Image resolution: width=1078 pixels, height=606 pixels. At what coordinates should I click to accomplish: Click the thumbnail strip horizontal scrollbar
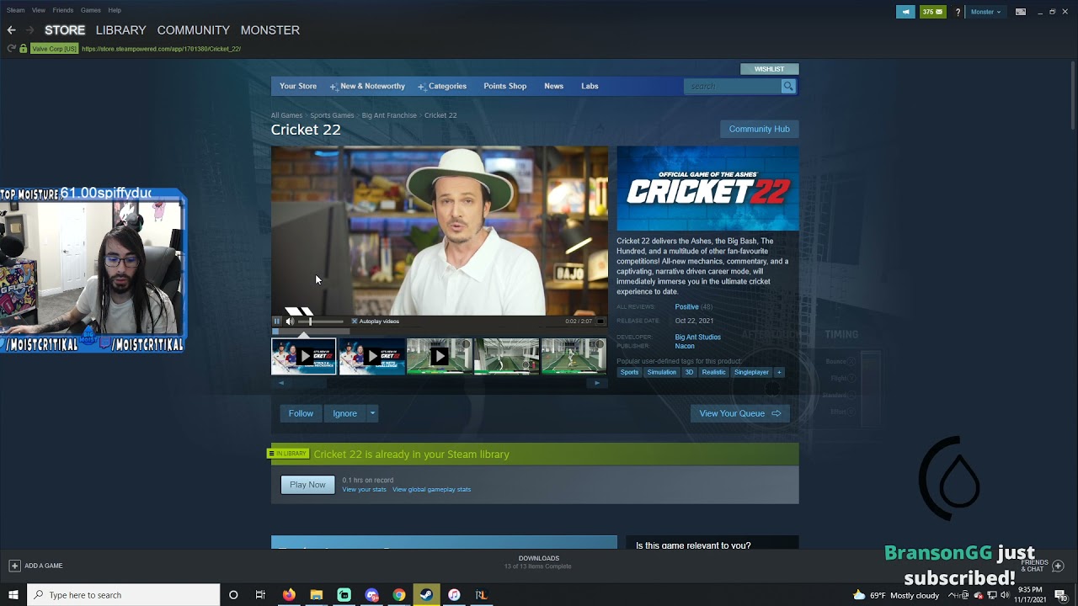[439, 383]
